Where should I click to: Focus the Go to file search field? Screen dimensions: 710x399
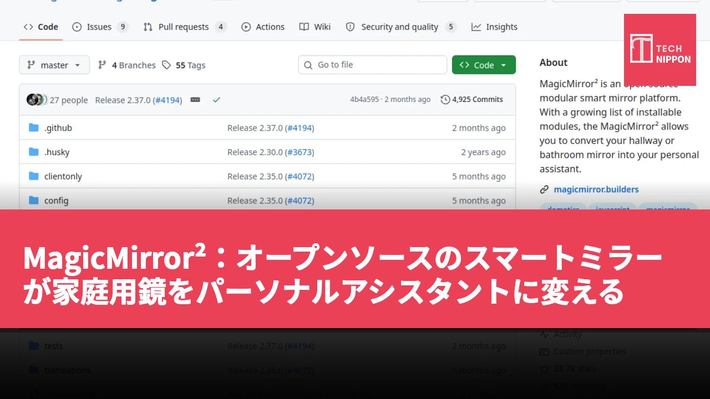point(372,65)
